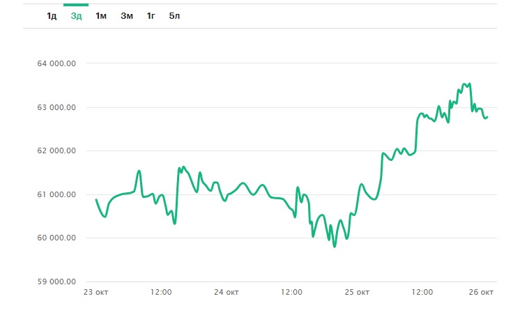Click the 60 000.00 axis label
The height and width of the screenshot is (324, 520).
pos(56,238)
